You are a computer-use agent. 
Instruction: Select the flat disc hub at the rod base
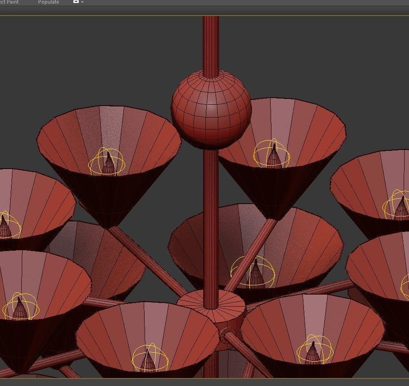pos(211,305)
